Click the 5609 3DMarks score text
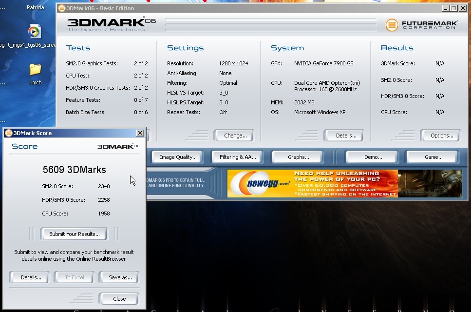 [x=74, y=170]
